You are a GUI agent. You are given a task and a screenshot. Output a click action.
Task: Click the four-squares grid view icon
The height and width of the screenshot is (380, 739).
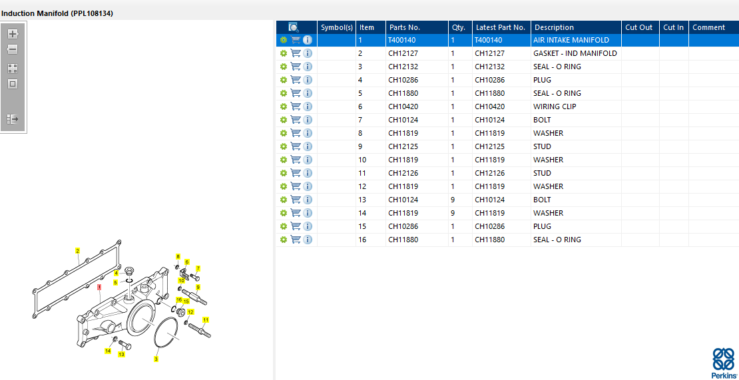(13, 69)
